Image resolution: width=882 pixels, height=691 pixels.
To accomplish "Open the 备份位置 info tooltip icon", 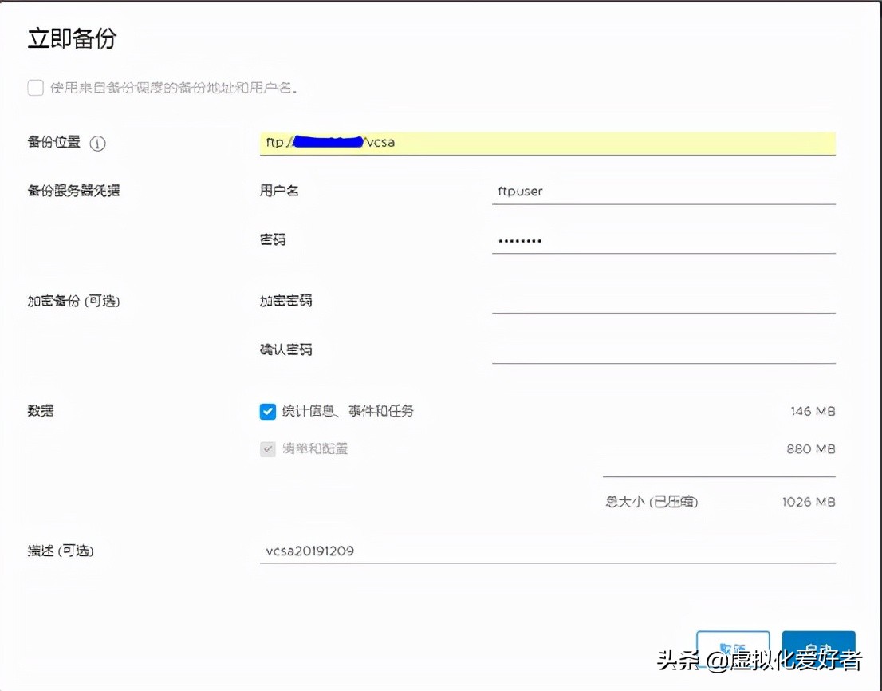I will 96,143.
